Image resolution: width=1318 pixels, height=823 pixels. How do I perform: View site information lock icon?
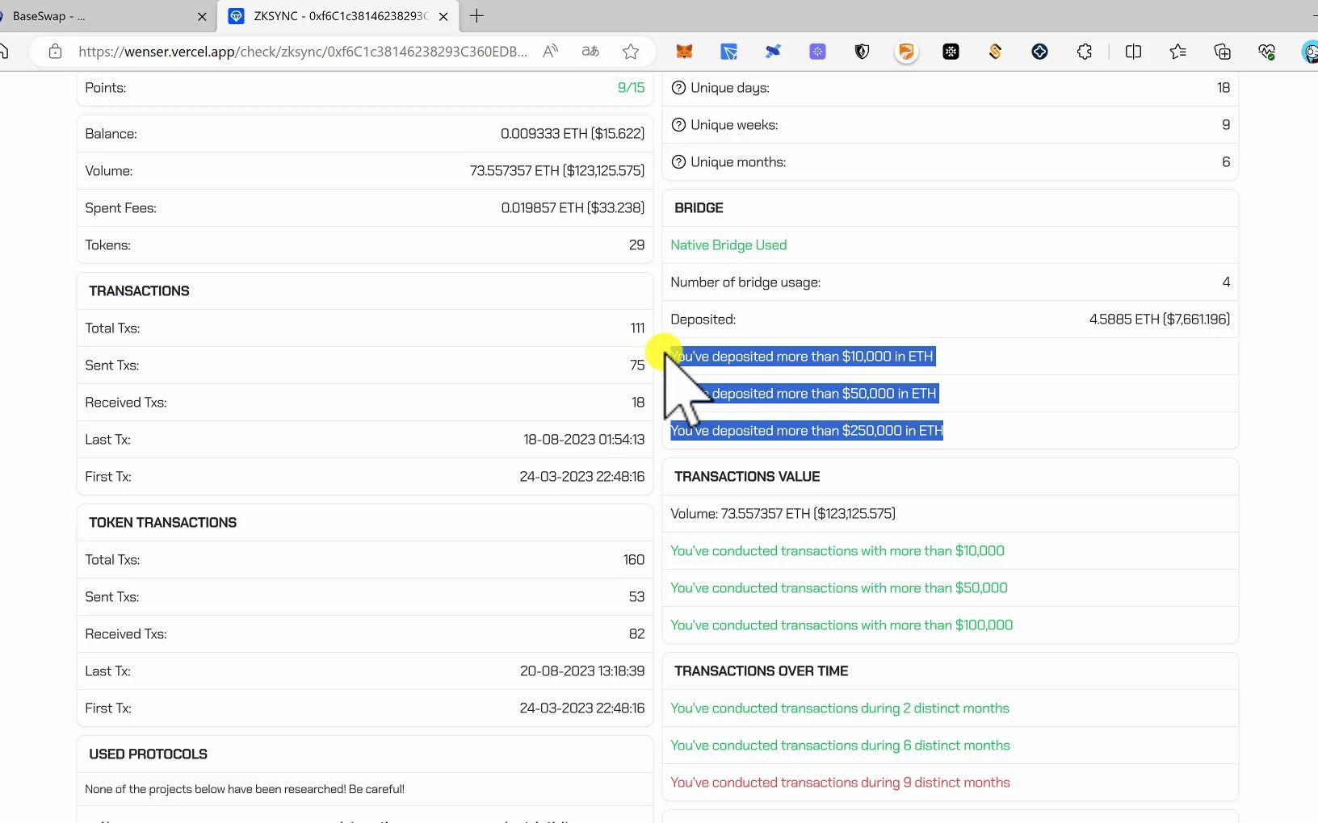click(x=55, y=52)
